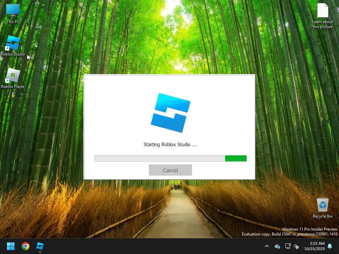
Task: Cancel the Roblox Studio startup
Action: coord(170,170)
